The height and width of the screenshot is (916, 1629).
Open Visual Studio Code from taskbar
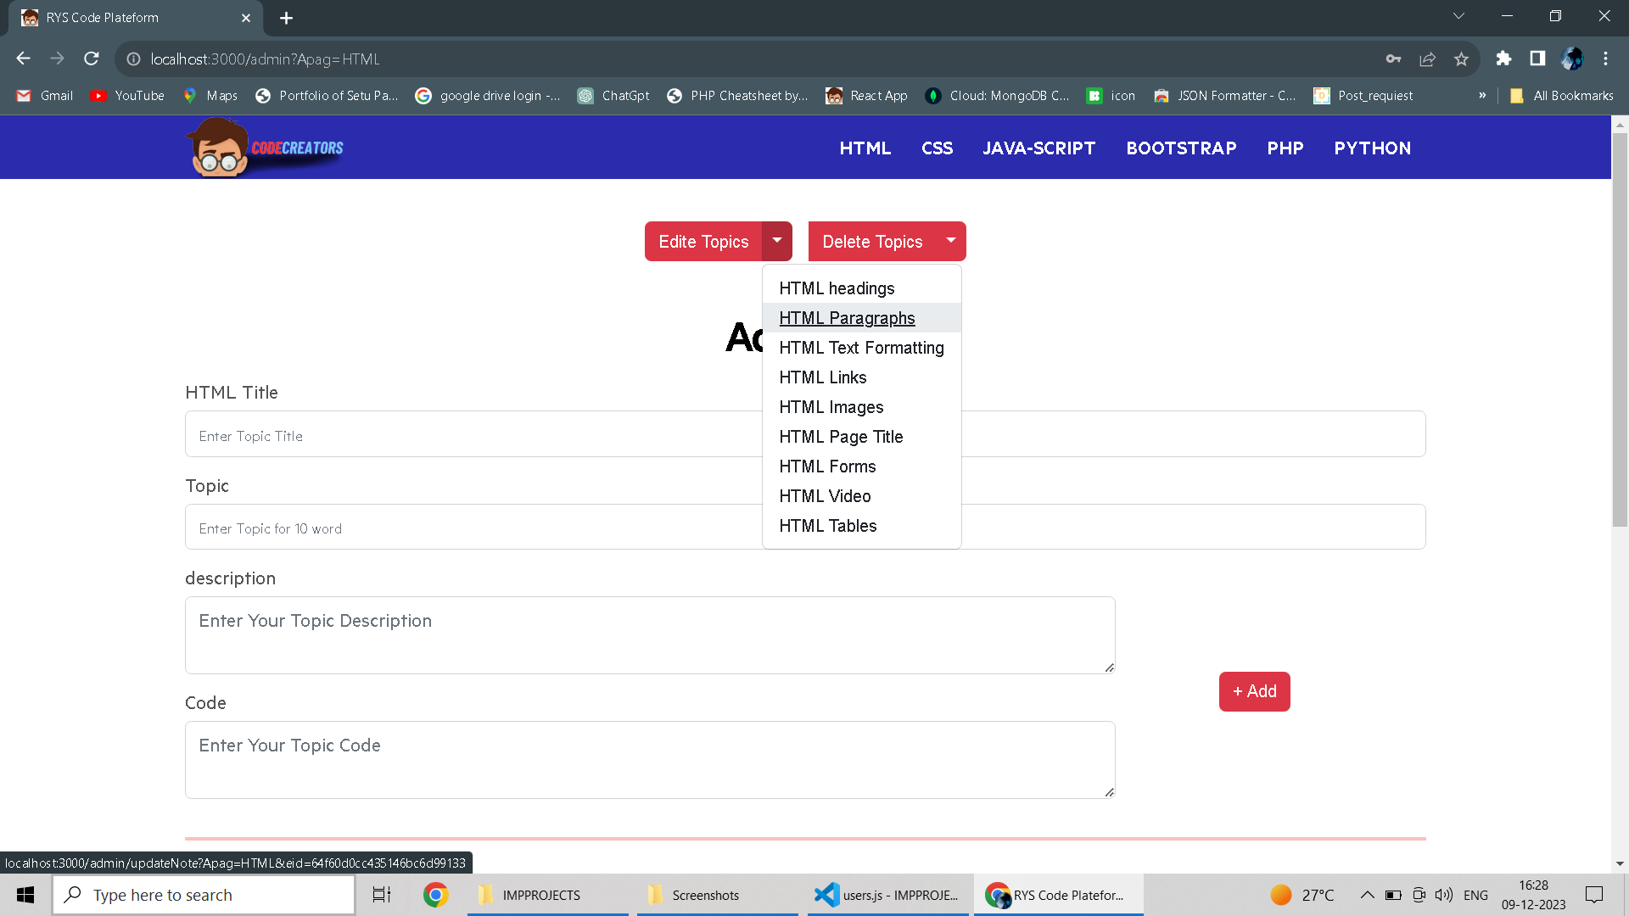[x=887, y=895]
